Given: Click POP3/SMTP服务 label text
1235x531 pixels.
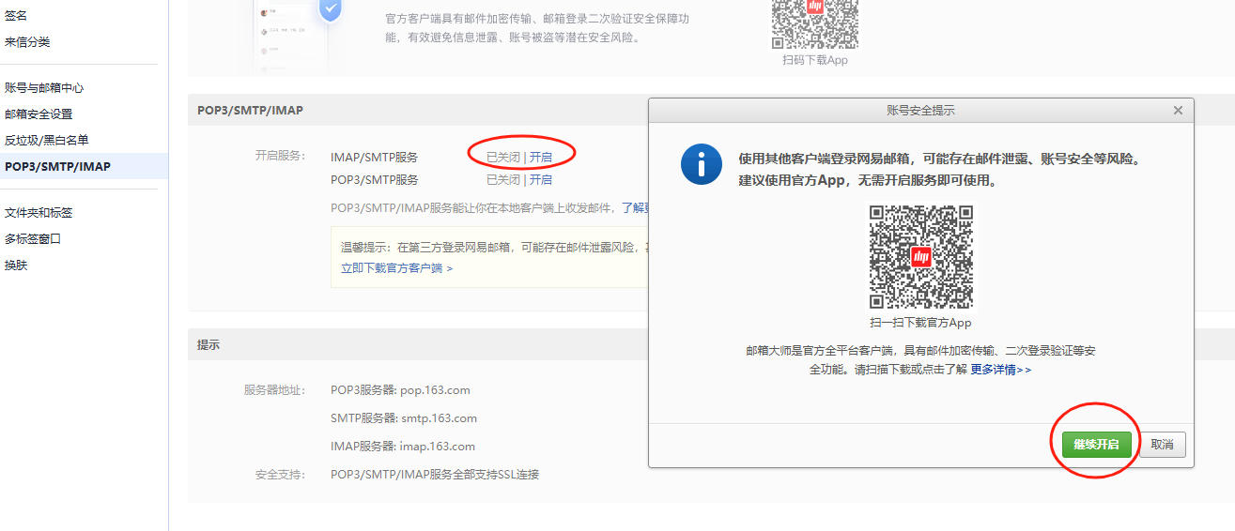Looking at the screenshot, I should coord(375,179).
